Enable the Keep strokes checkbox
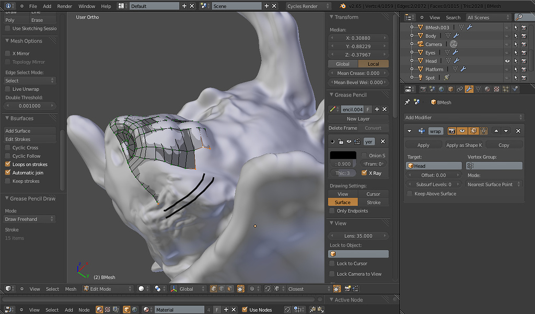The height and width of the screenshot is (314, 535). click(7, 181)
